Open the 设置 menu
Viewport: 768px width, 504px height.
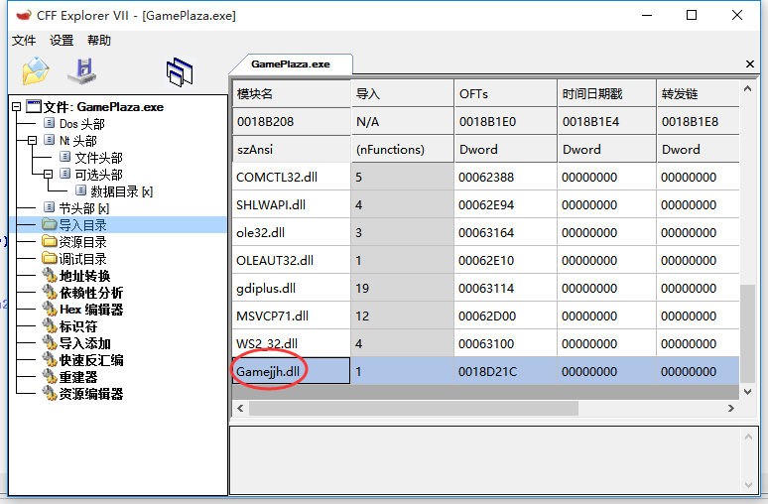pyautogui.click(x=62, y=40)
